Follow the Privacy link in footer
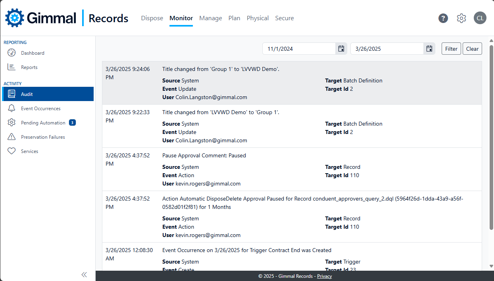 (324, 276)
